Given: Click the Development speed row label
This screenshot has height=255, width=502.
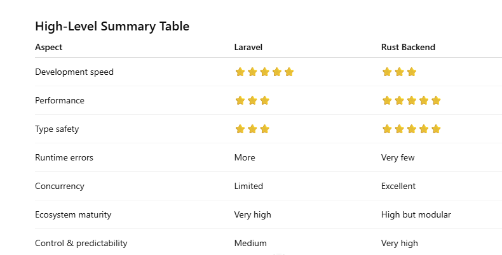Looking at the screenshot, I should click(74, 72).
